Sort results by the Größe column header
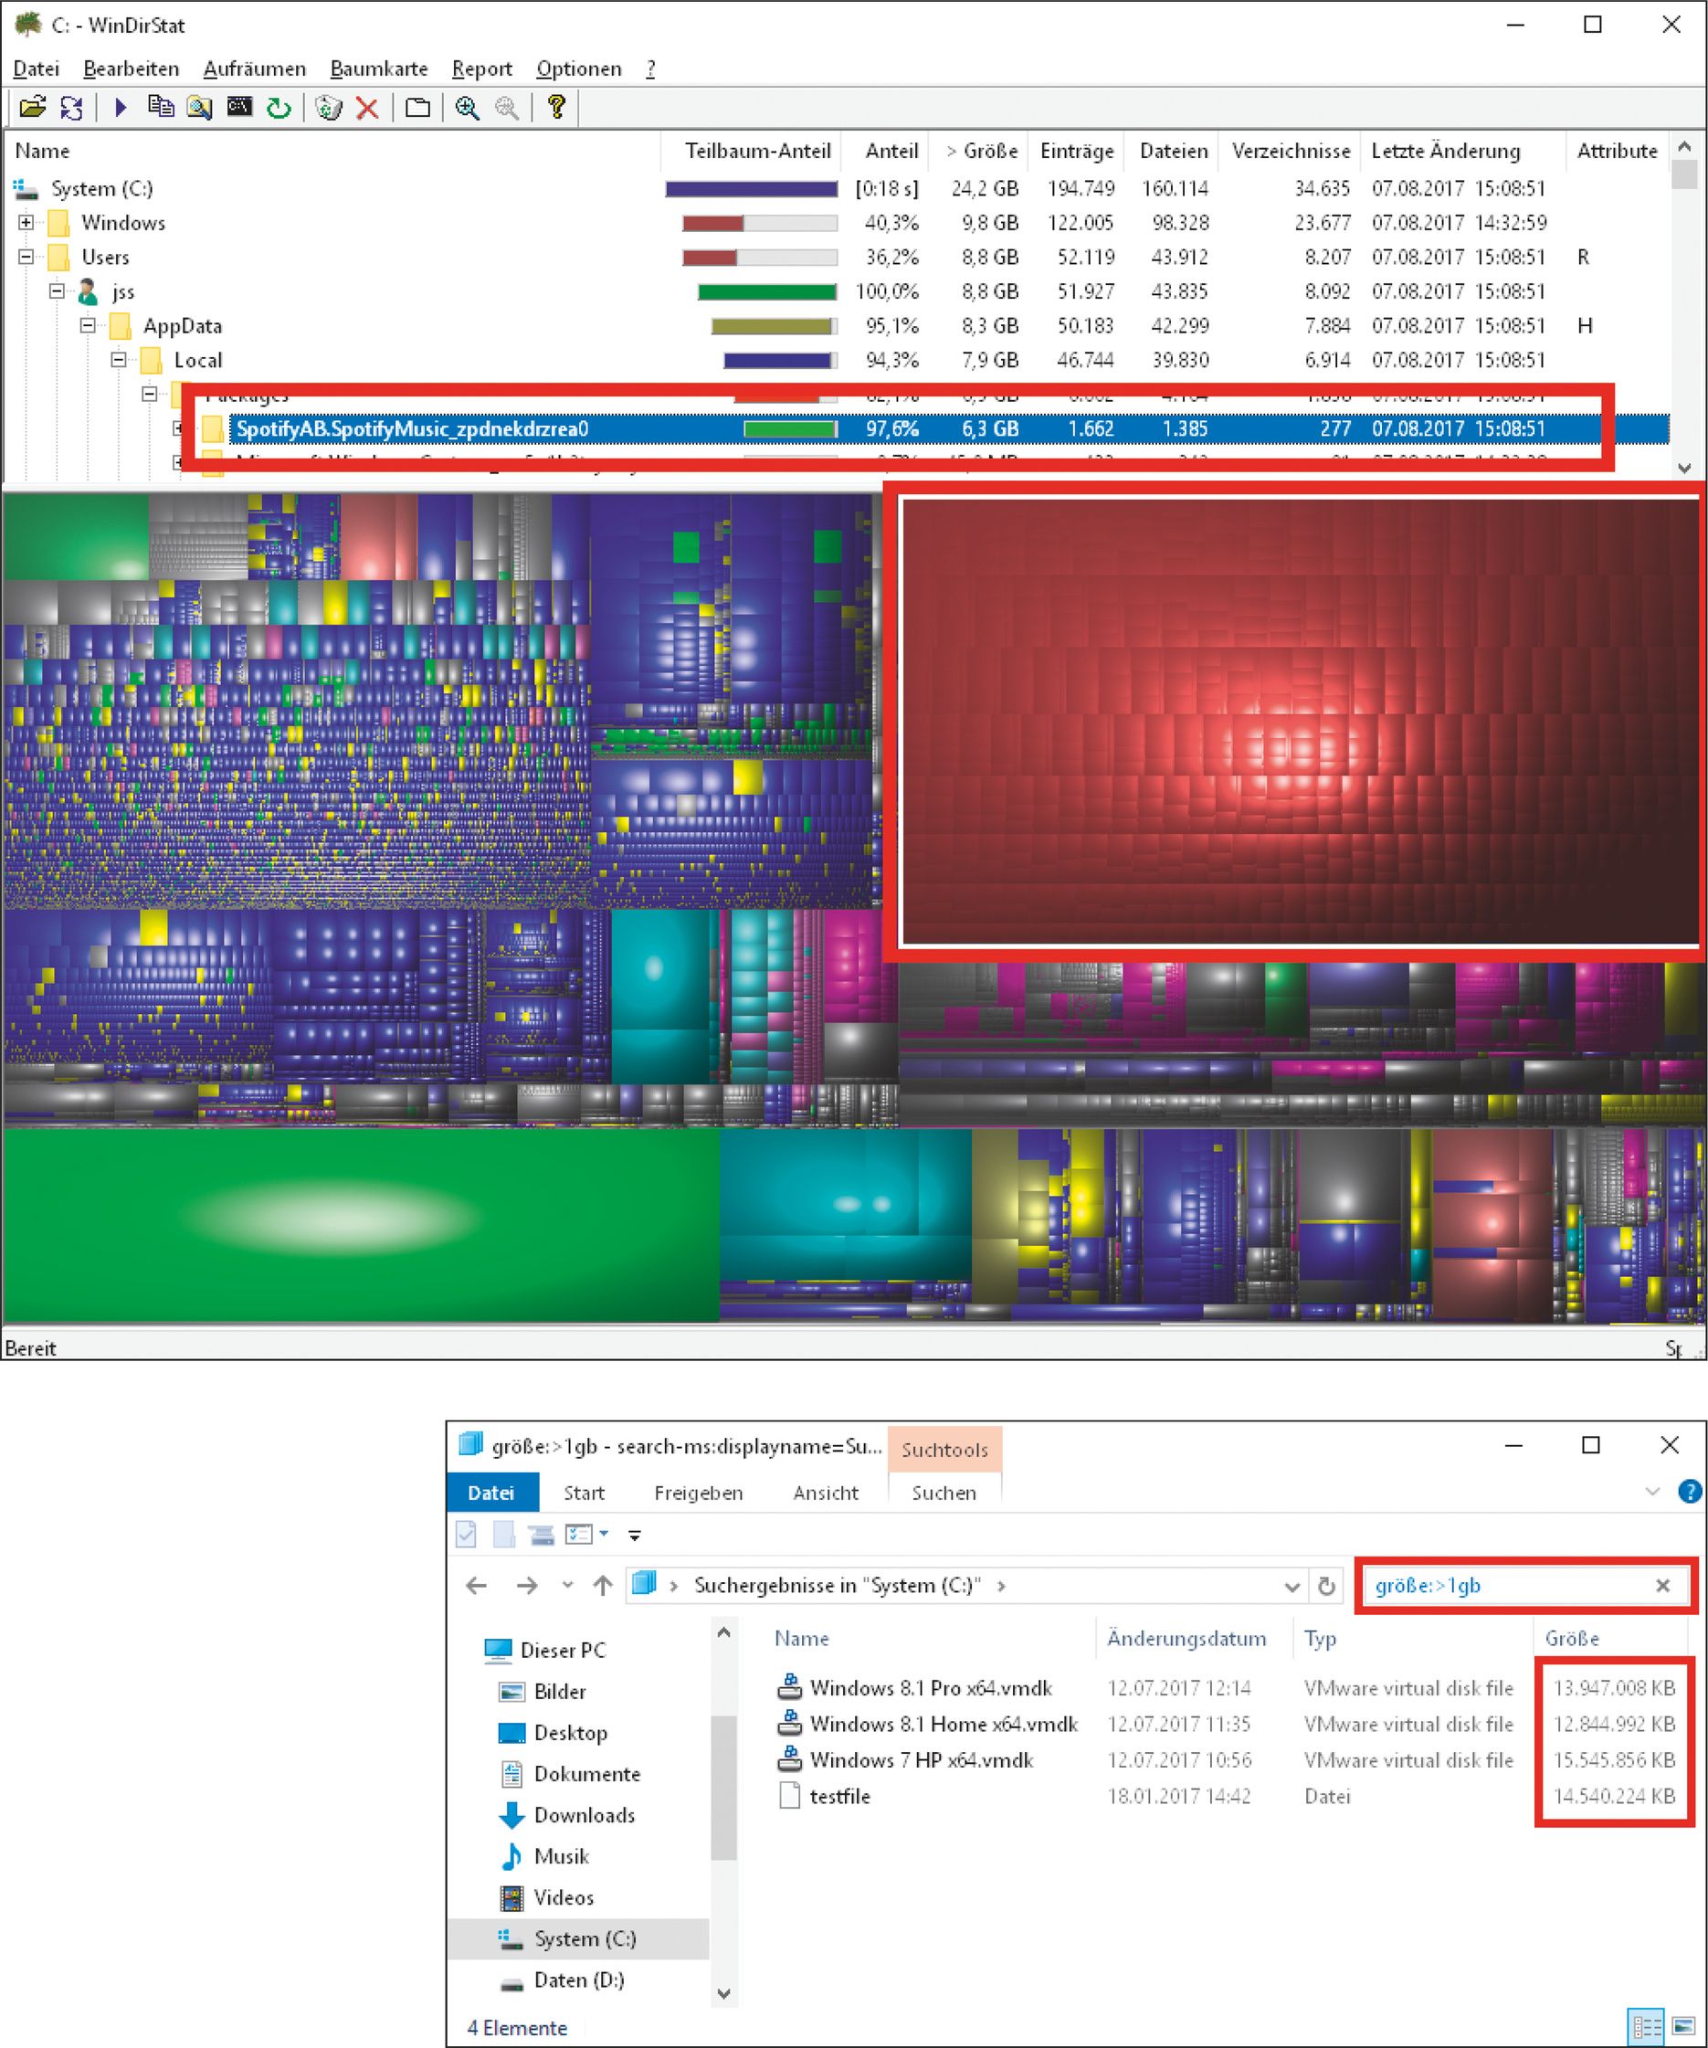 (1572, 1639)
